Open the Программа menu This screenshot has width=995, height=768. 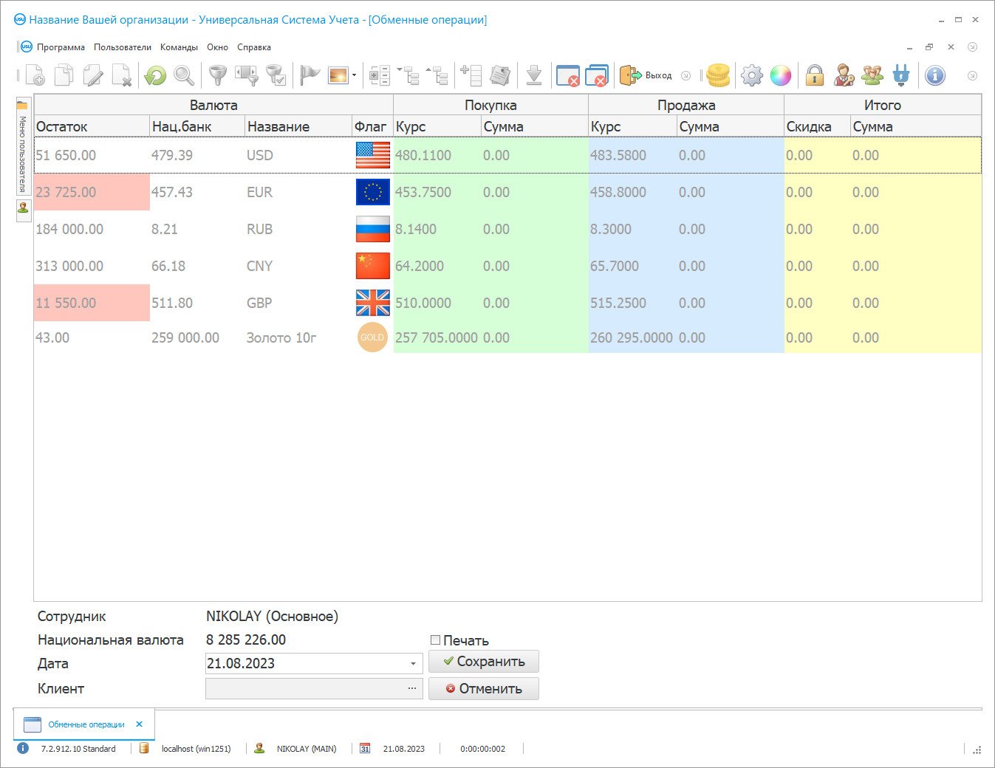click(x=61, y=47)
